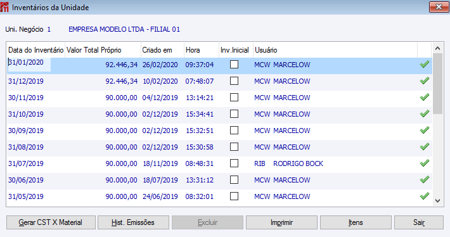
Task: Select the inventory date 31/12/2019
Action: click(x=26, y=81)
